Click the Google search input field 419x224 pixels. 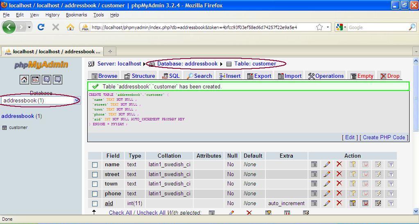[x=378, y=27]
